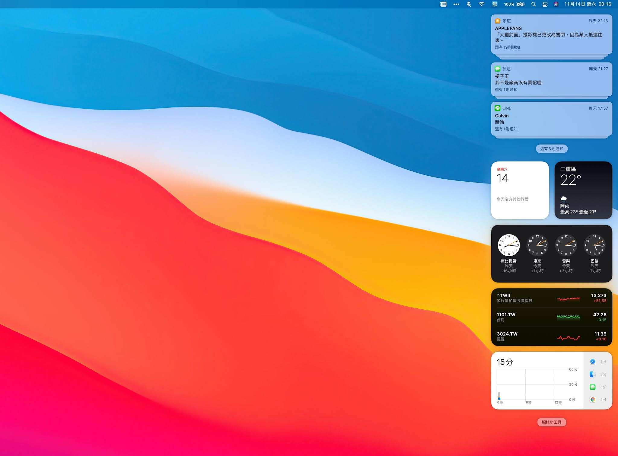
Task: Click 編輯小工具 button to edit widgets
Action: [551, 422]
